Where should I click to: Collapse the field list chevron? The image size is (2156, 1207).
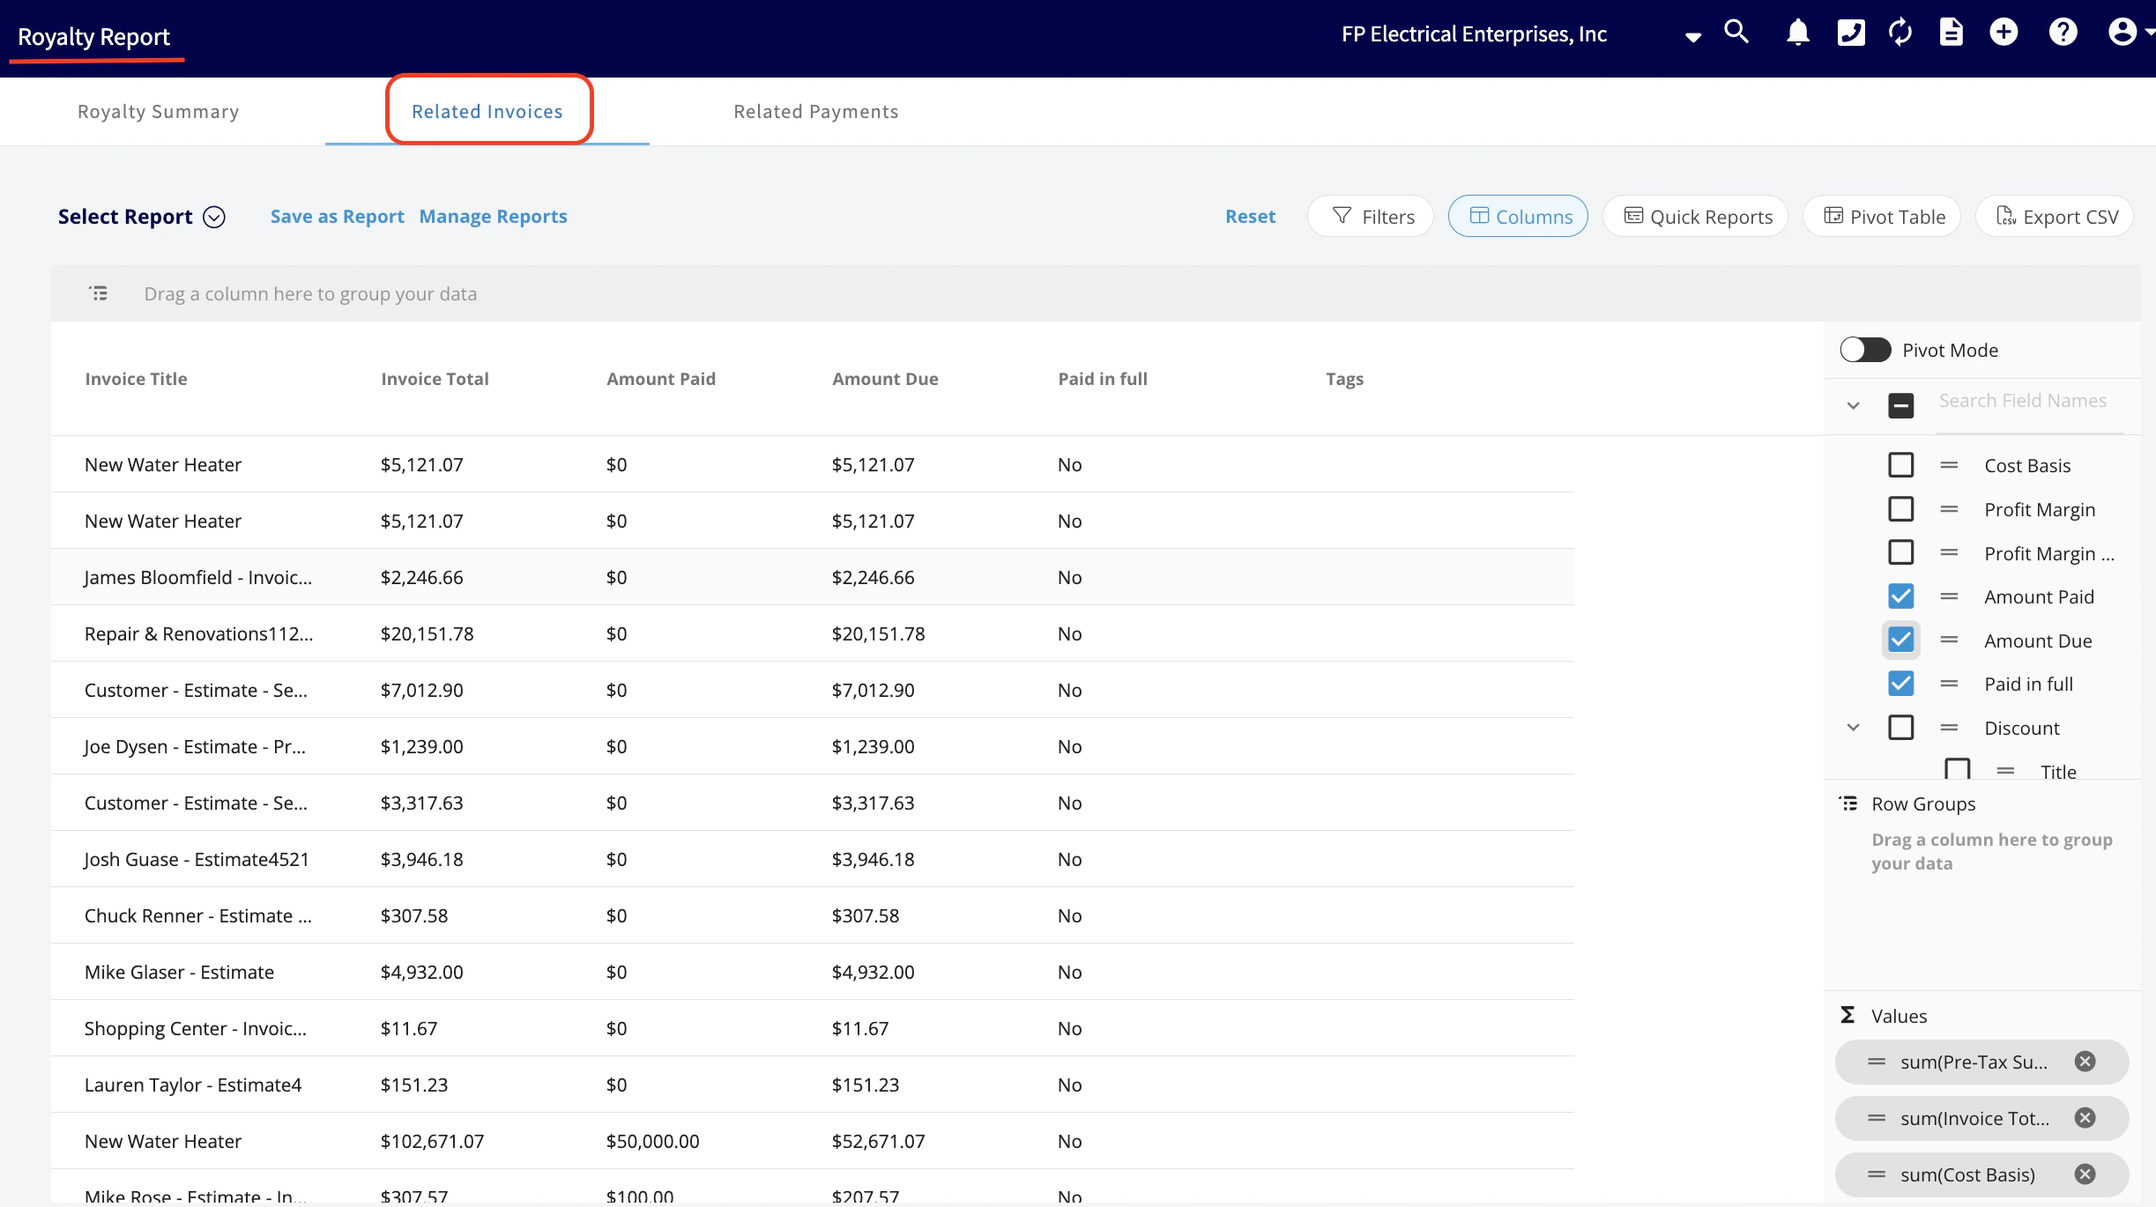pos(1853,405)
